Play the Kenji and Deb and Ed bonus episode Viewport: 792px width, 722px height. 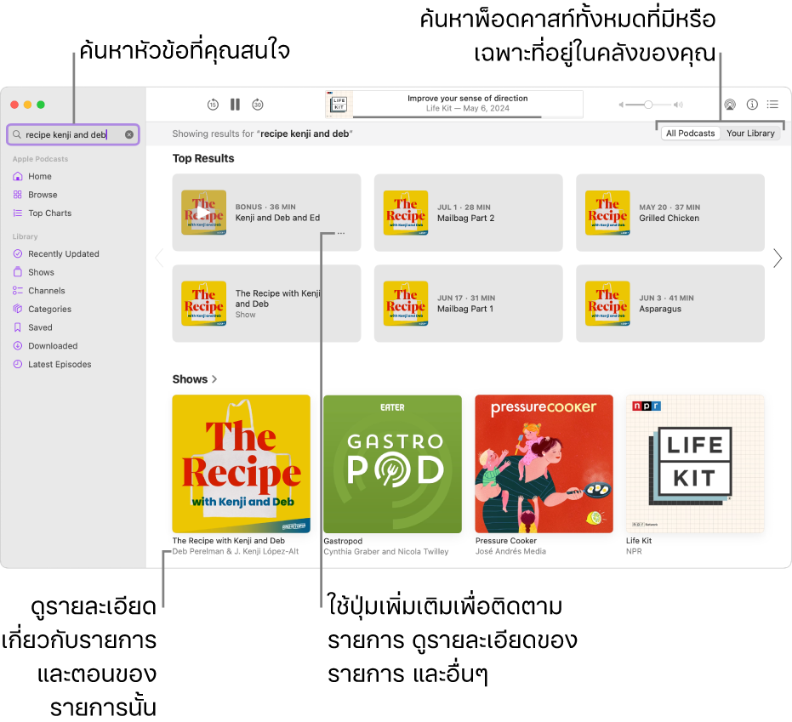[x=203, y=213]
